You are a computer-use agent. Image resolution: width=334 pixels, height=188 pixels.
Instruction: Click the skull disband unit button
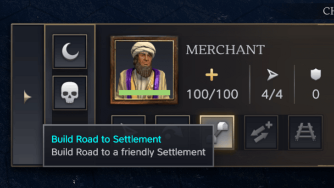click(x=70, y=93)
